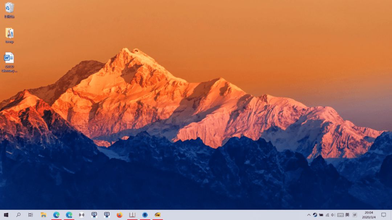
Task: Check battery status tray icon
Action: (x=321, y=215)
